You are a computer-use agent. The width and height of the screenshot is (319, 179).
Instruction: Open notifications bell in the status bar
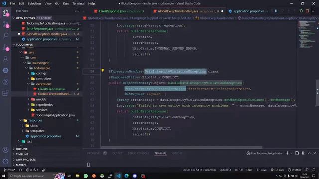[x=314, y=170]
